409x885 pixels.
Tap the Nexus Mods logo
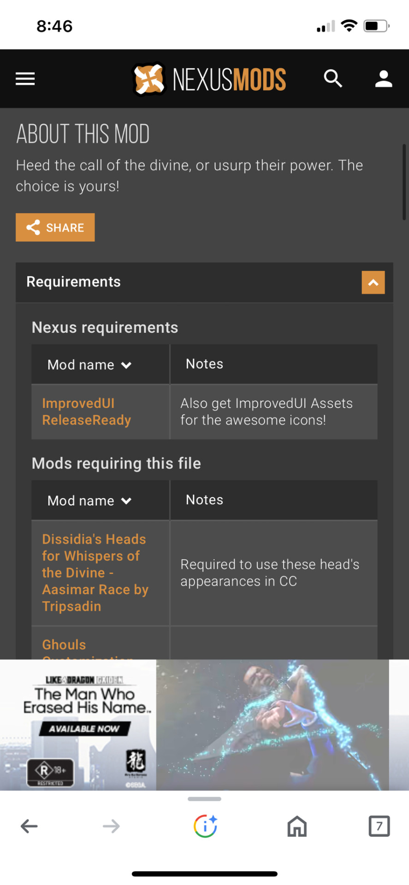(209, 79)
